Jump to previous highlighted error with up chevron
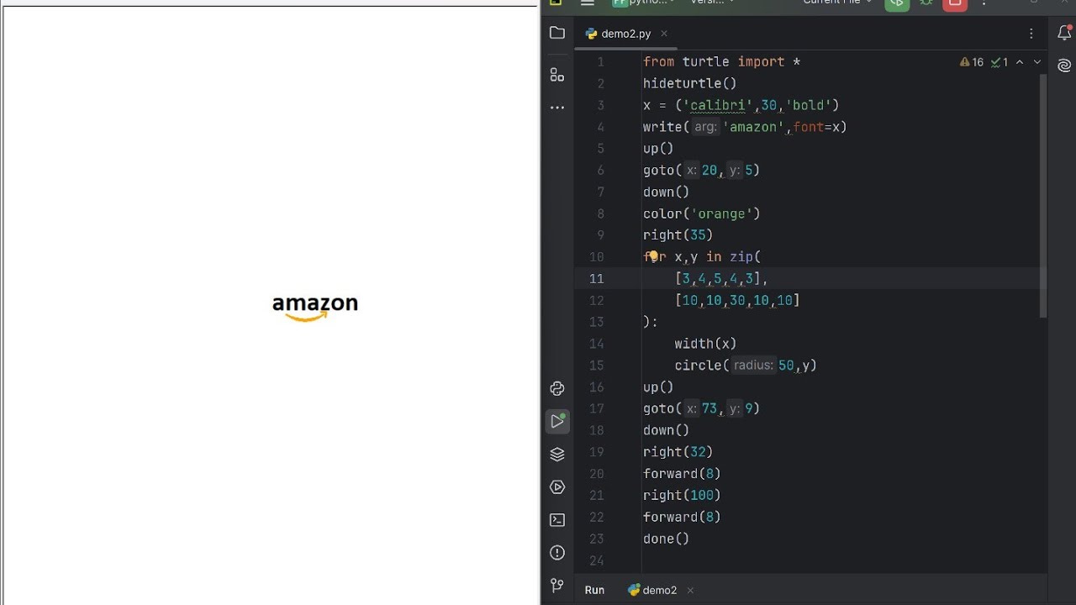This screenshot has width=1076, height=605. pyautogui.click(x=1020, y=62)
